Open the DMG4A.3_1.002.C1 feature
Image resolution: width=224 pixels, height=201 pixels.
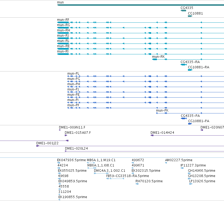pyautogui.click(x=101, y=173)
